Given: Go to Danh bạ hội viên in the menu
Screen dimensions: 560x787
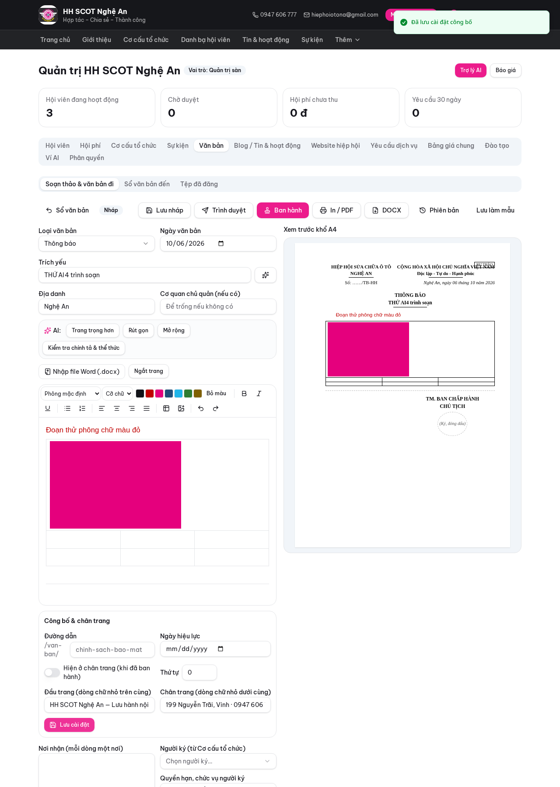Looking at the screenshot, I should coord(206,40).
